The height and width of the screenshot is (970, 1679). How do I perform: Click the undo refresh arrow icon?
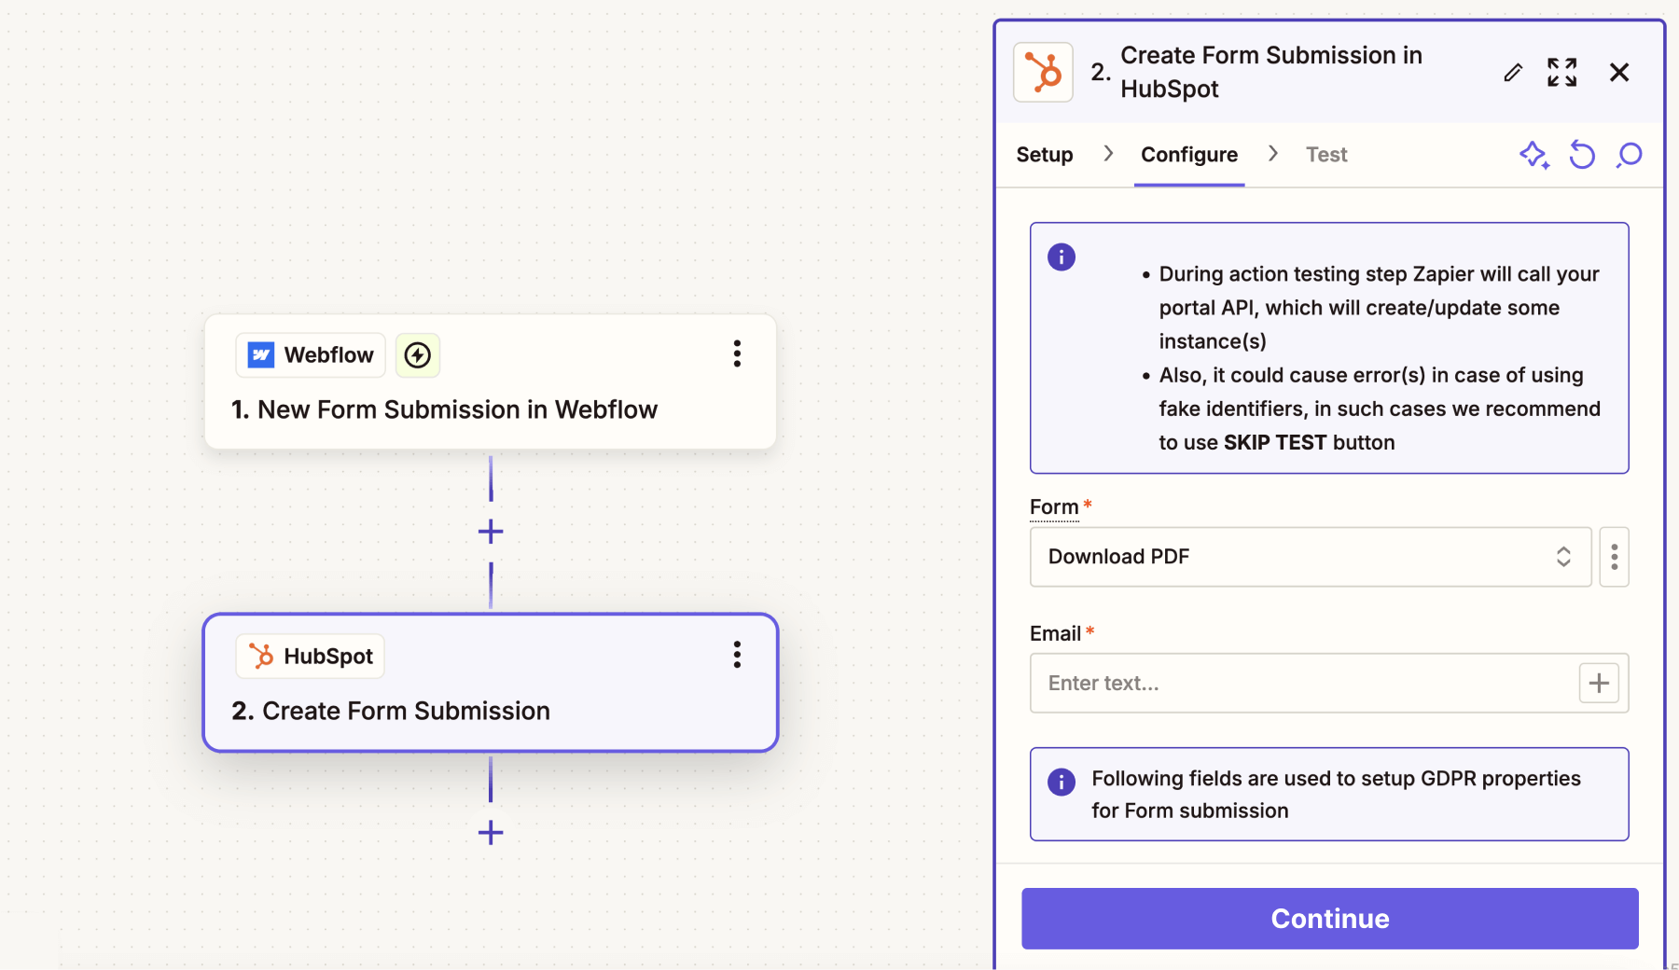(x=1582, y=155)
